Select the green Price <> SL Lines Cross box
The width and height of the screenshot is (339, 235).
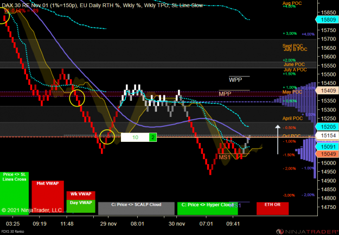(14, 193)
